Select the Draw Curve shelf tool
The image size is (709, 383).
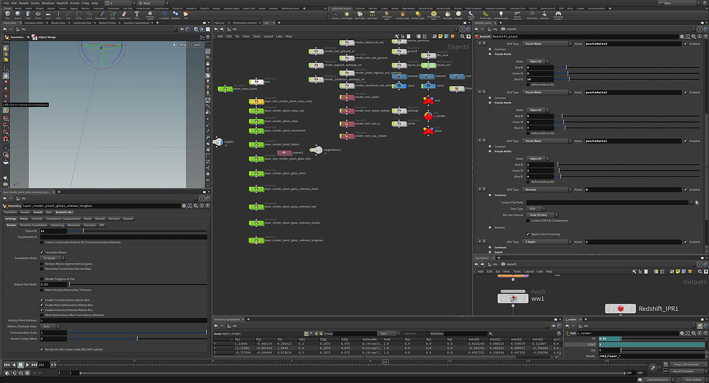point(101,14)
